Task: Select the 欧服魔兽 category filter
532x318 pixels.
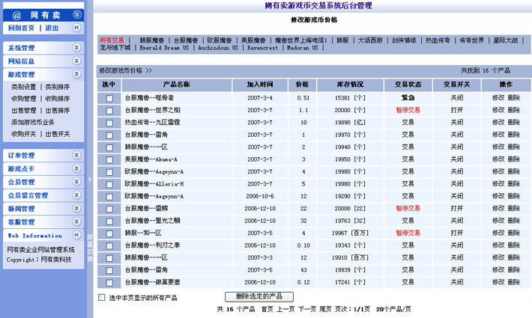Action: (x=220, y=40)
